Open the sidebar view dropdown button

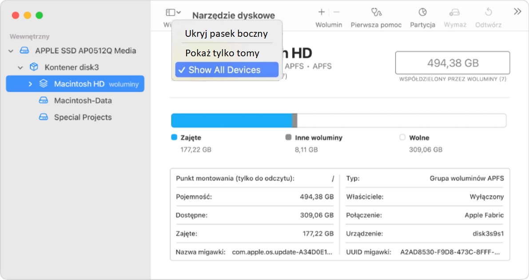173,12
